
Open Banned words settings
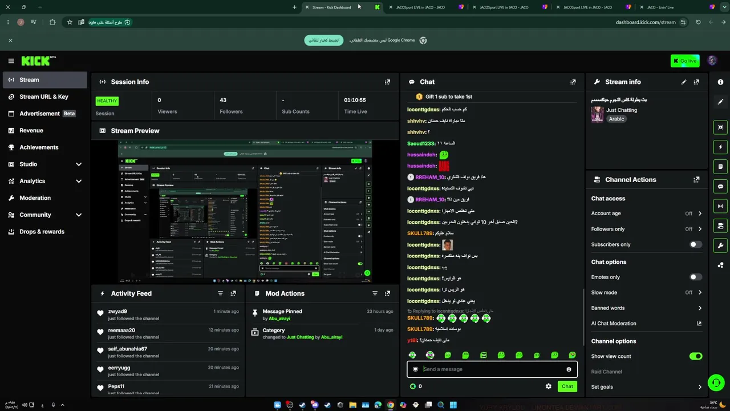647,308
